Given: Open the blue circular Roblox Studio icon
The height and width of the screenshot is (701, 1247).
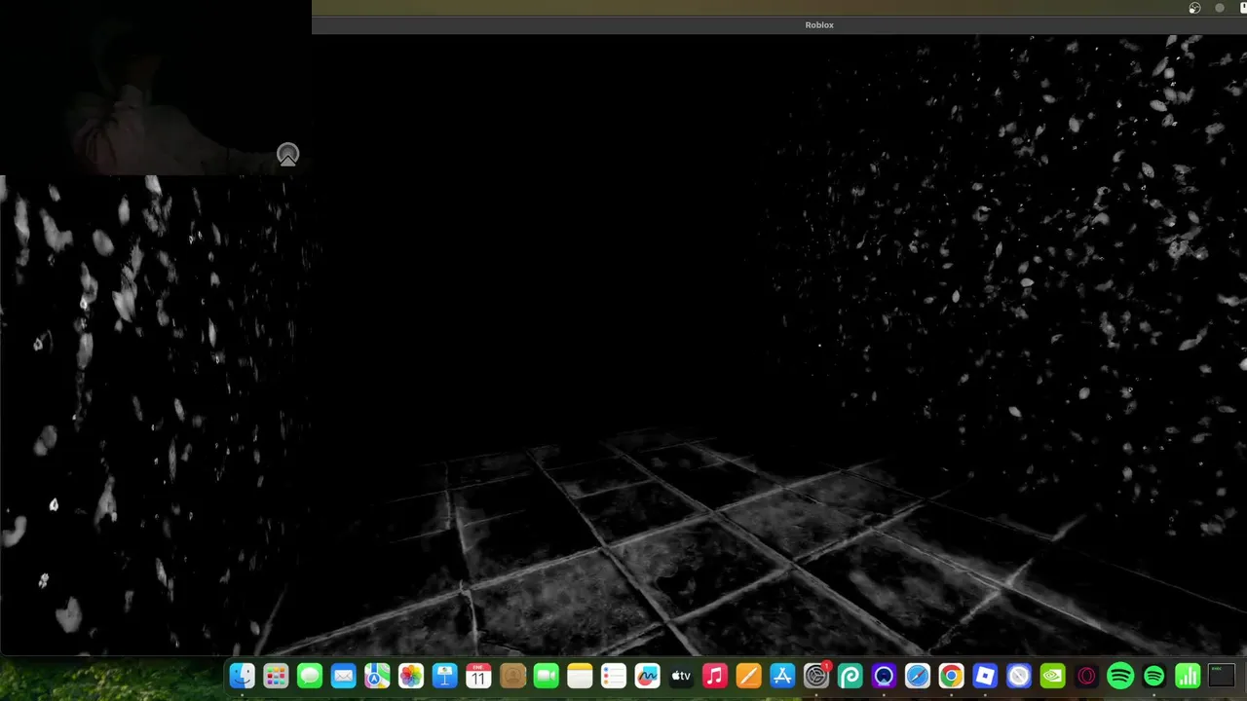Looking at the screenshot, I should tap(1019, 676).
